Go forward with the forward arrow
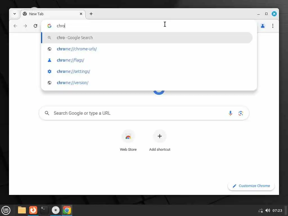Screen dimensions: 288x216 point(25,26)
